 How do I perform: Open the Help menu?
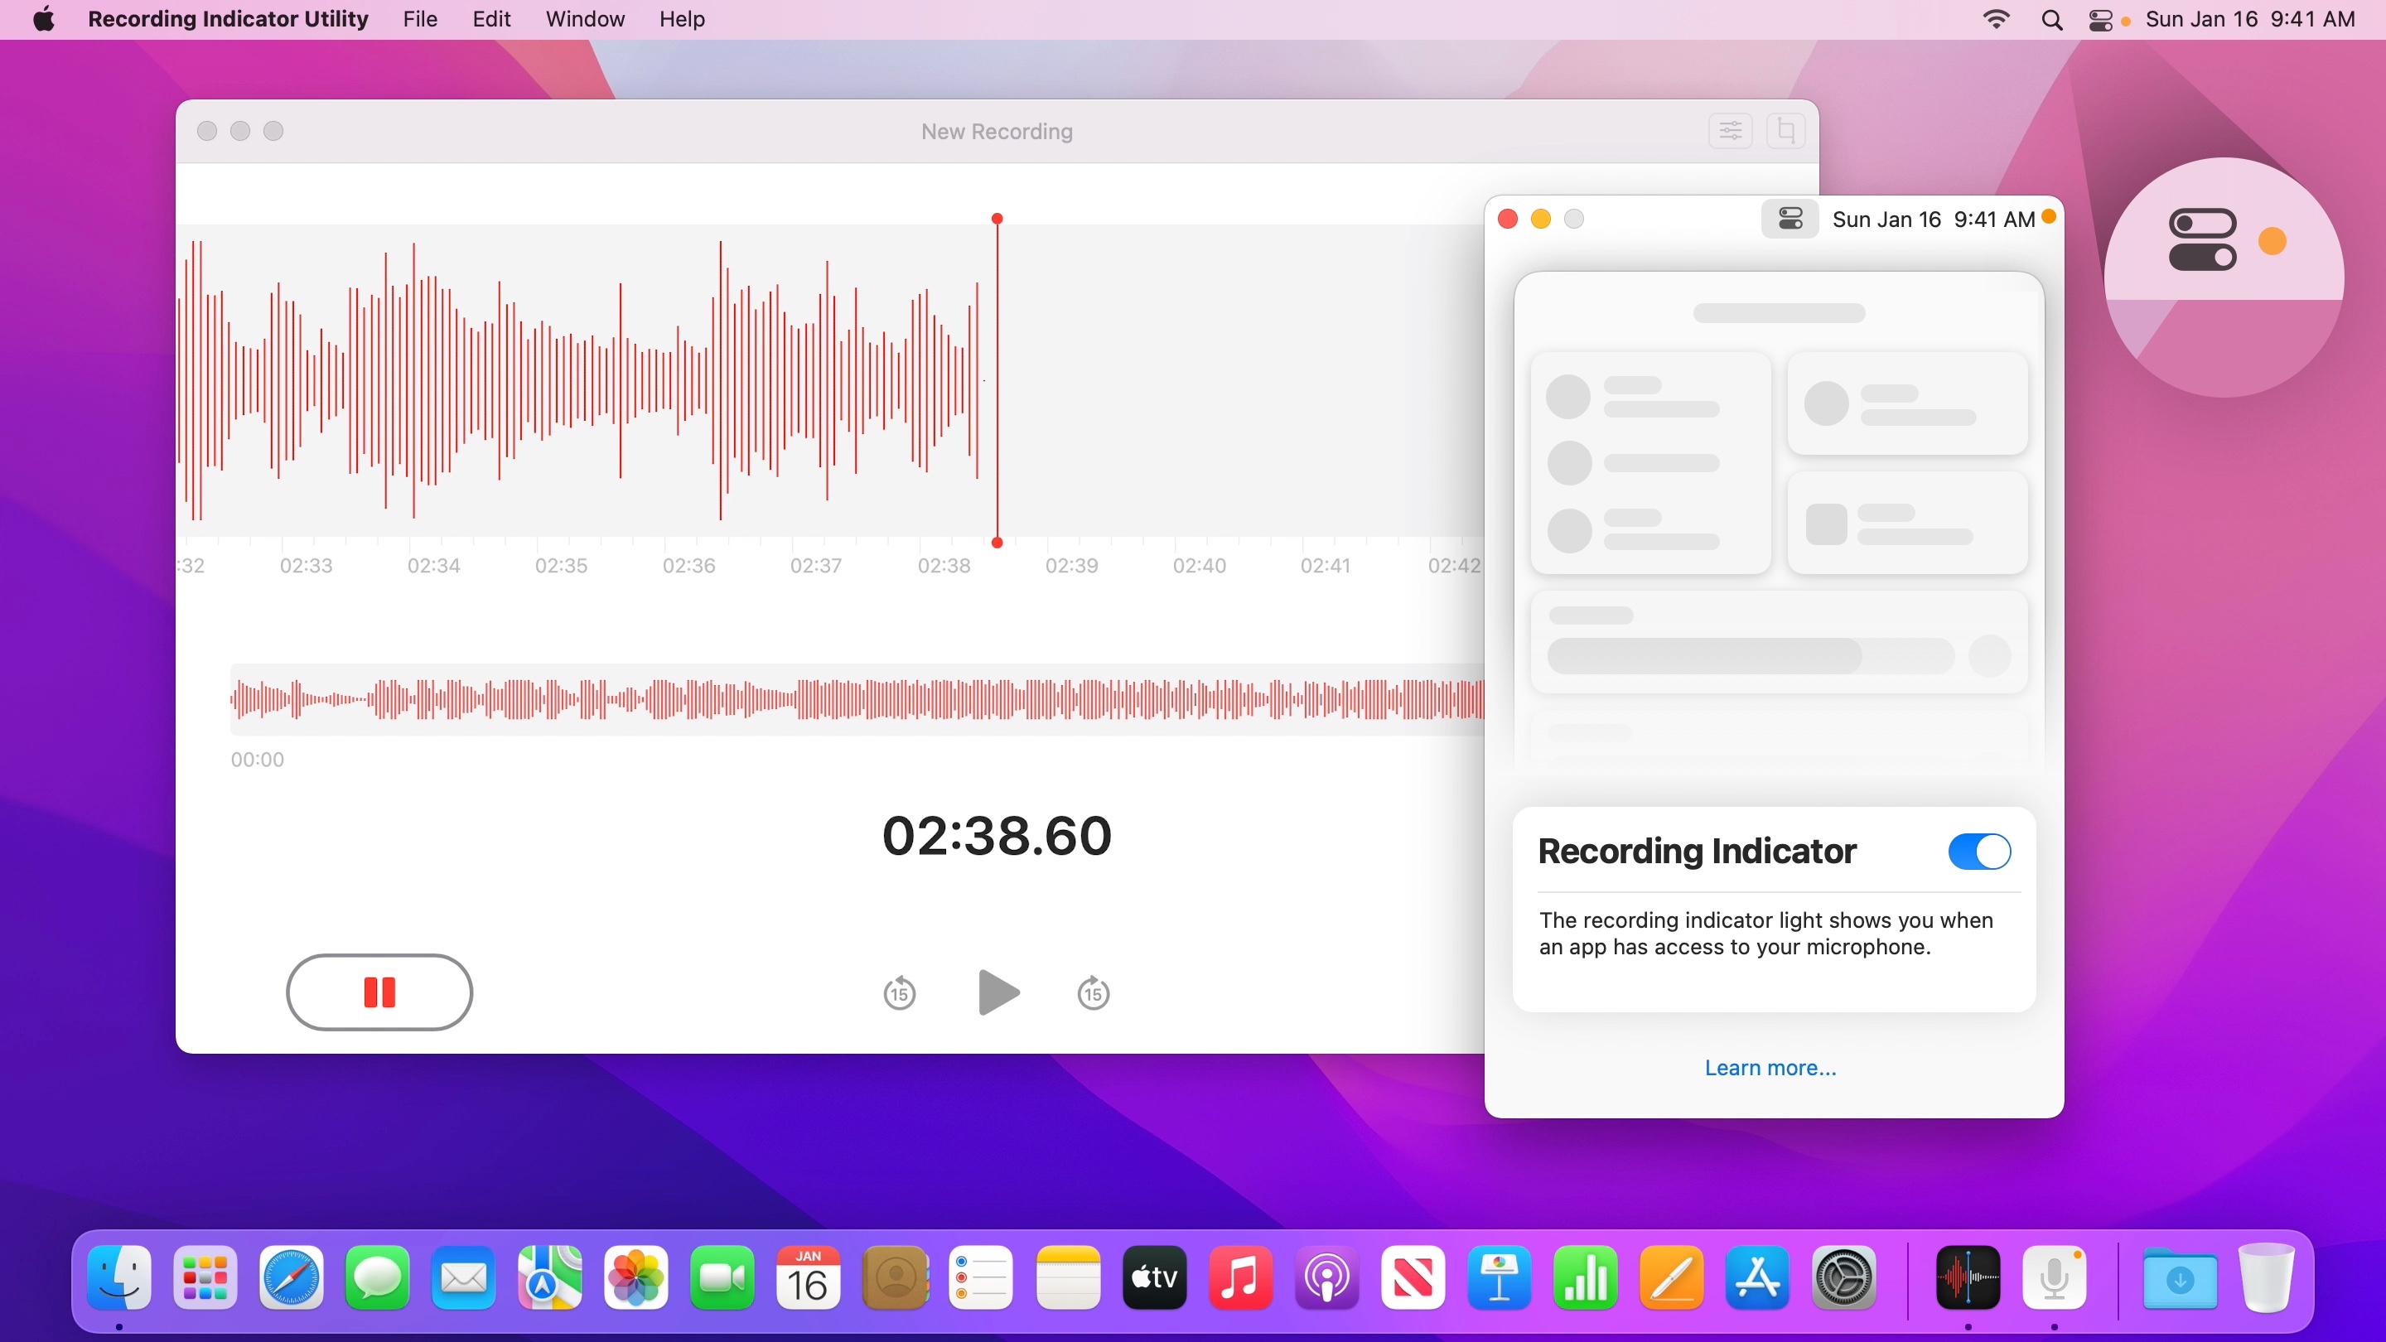(682, 19)
